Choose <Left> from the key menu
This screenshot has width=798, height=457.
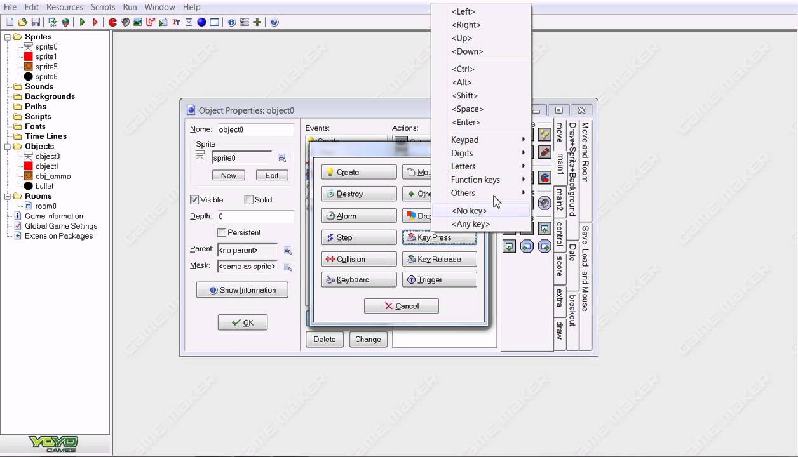tap(481, 11)
